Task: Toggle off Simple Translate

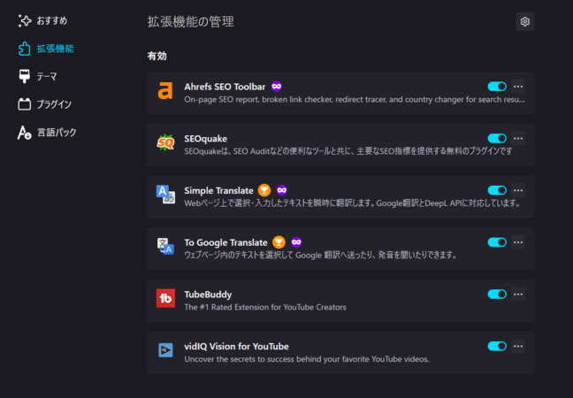Action: [497, 190]
